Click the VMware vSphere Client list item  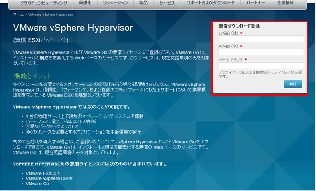[49, 178]
